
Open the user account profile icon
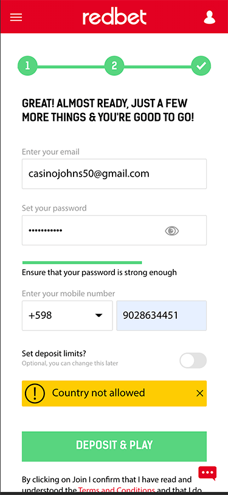click(x=209, y=18)
